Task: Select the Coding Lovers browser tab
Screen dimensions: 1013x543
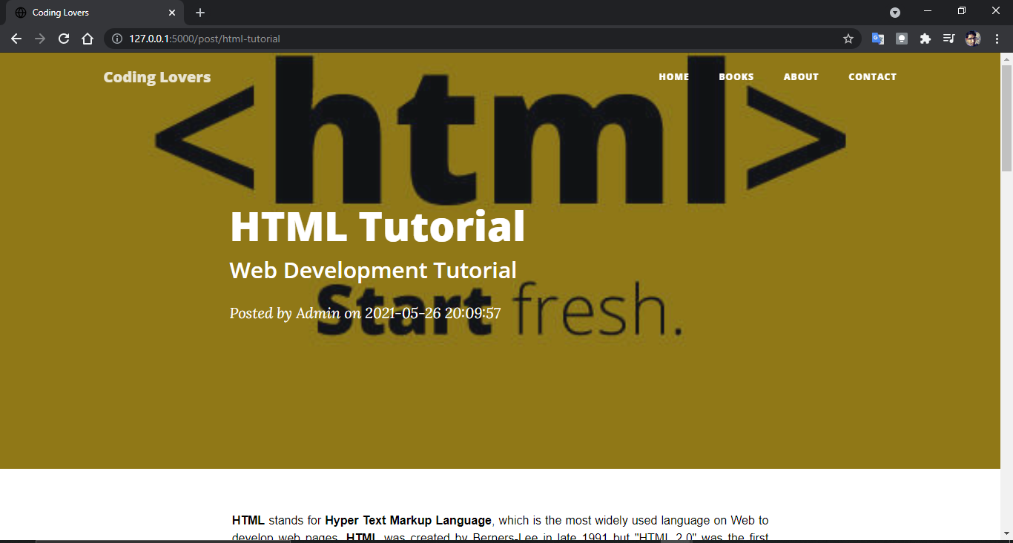Action: [x=89, y=13]
